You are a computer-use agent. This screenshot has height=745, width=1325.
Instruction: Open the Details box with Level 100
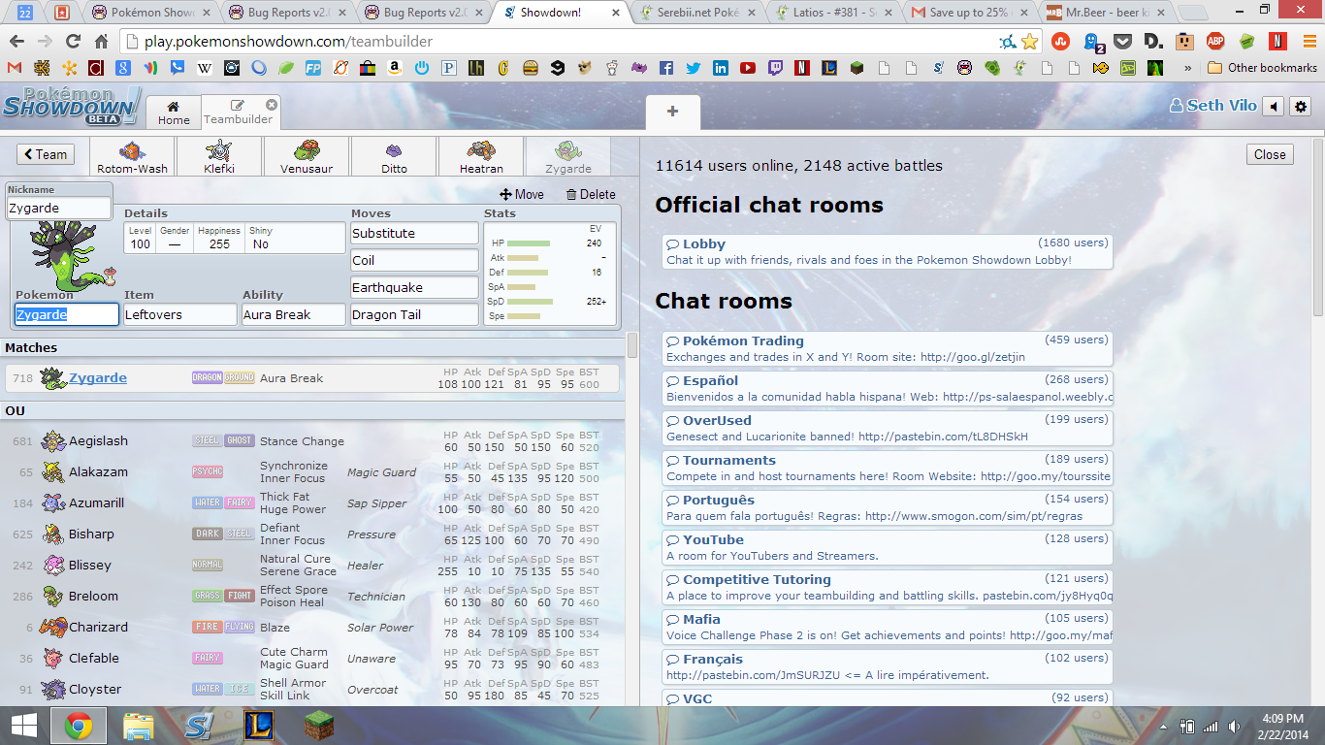point(235,238)
